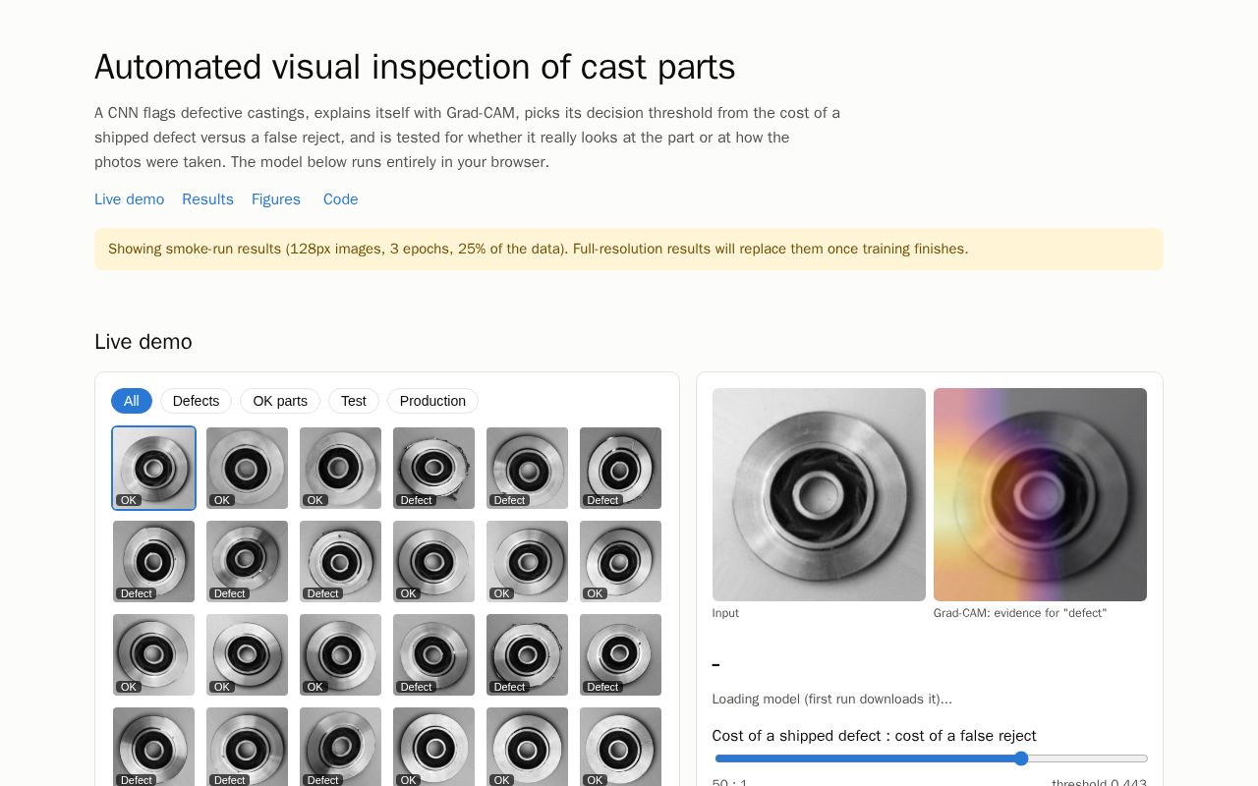This screenshot has width=1258, height=786.
Task: Click the "Cost of a shipped defect" label
Action: [874, 736]
